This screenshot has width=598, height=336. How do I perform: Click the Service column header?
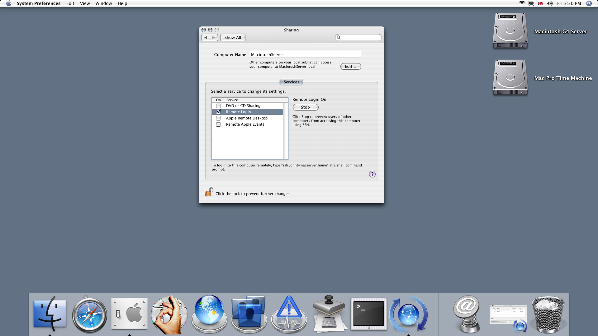tap(254, 100)
